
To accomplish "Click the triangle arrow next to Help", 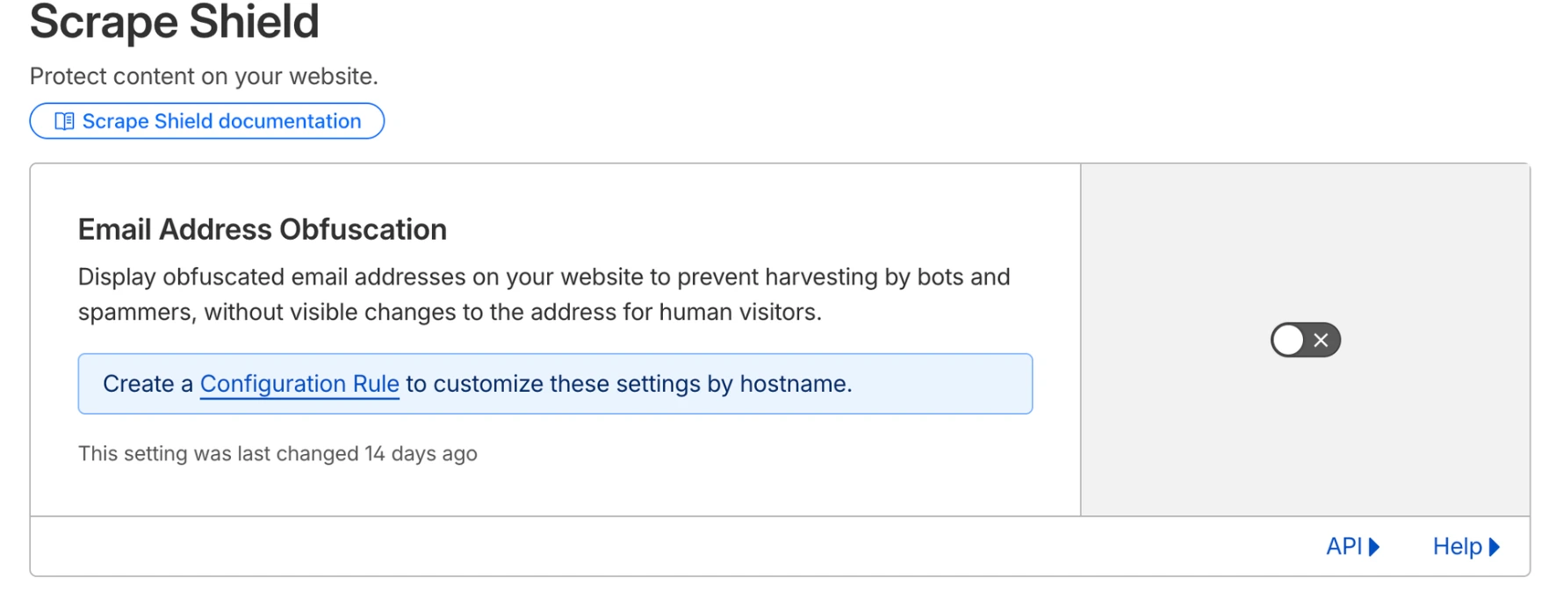I will 1495,547.
